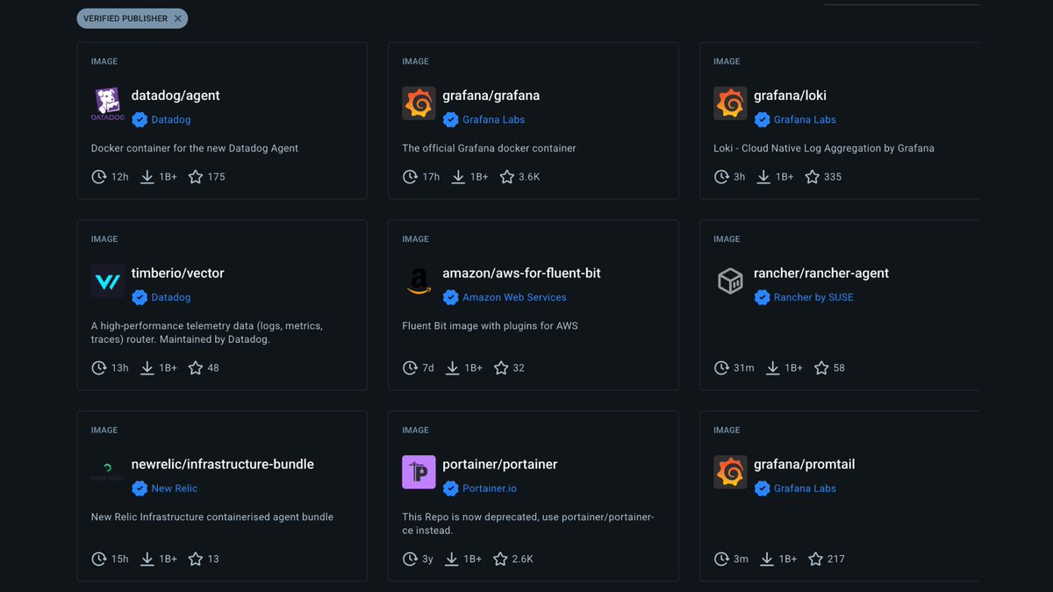Screen dimensions: 1053x592
Task: Open the newrelic/infrastructure-bundle image title
Action: (x=223, y=464)
